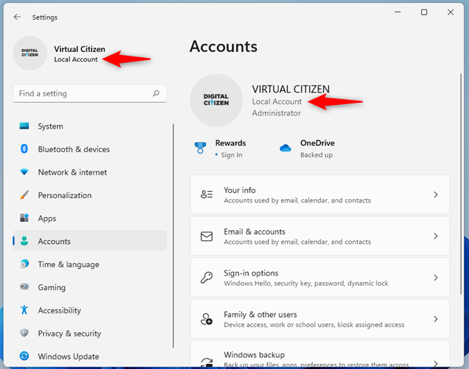469x369 pixels.
Task: Click the Privacy & security shield icon
Action: 24,333
